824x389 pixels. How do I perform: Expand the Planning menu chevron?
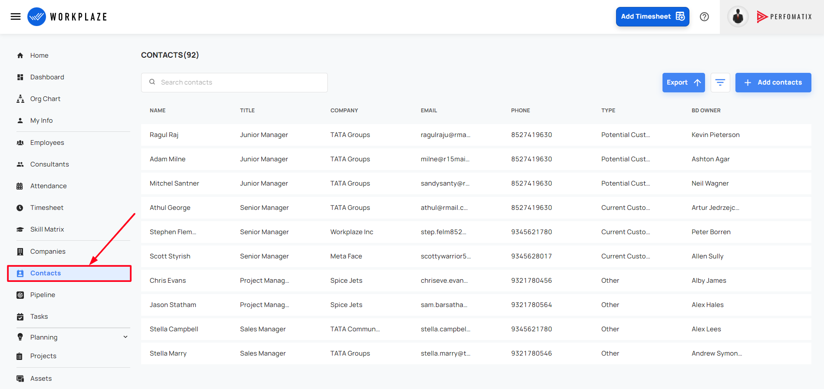click(125, 337)
